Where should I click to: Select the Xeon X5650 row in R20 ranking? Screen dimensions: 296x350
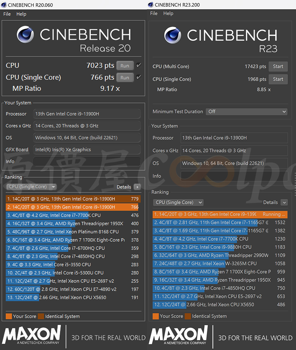(73, 297)
